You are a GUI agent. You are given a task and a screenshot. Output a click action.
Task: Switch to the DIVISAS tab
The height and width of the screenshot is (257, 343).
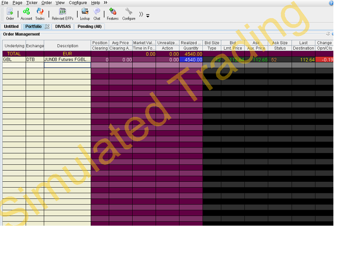click(x=63, y=26)
